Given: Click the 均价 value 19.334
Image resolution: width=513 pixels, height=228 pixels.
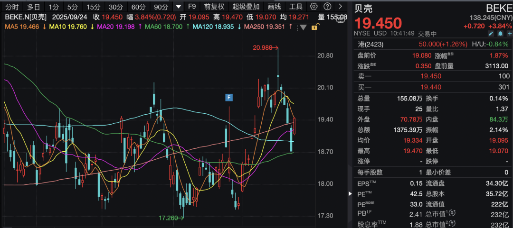Looking at the screenshot, I should click(413, 140).
